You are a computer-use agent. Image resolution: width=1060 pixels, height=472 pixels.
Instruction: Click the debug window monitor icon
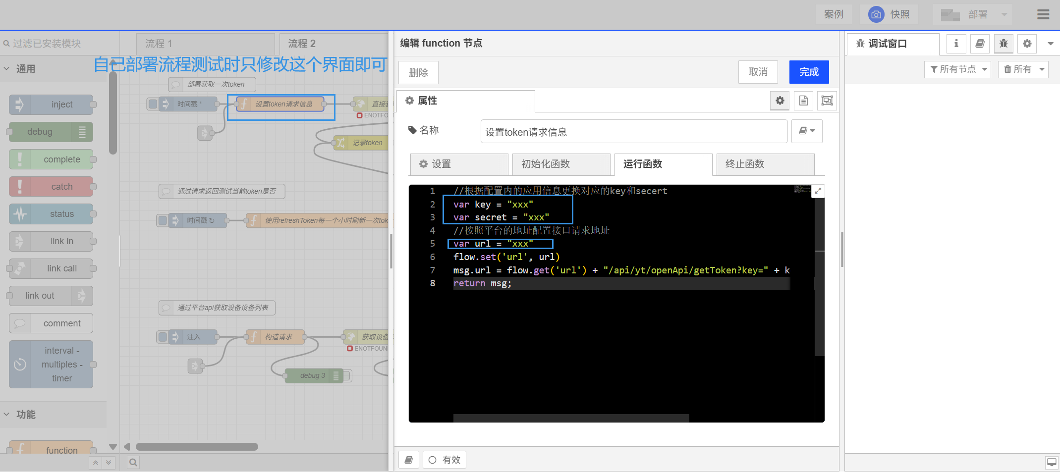[x=1051, y=463]
